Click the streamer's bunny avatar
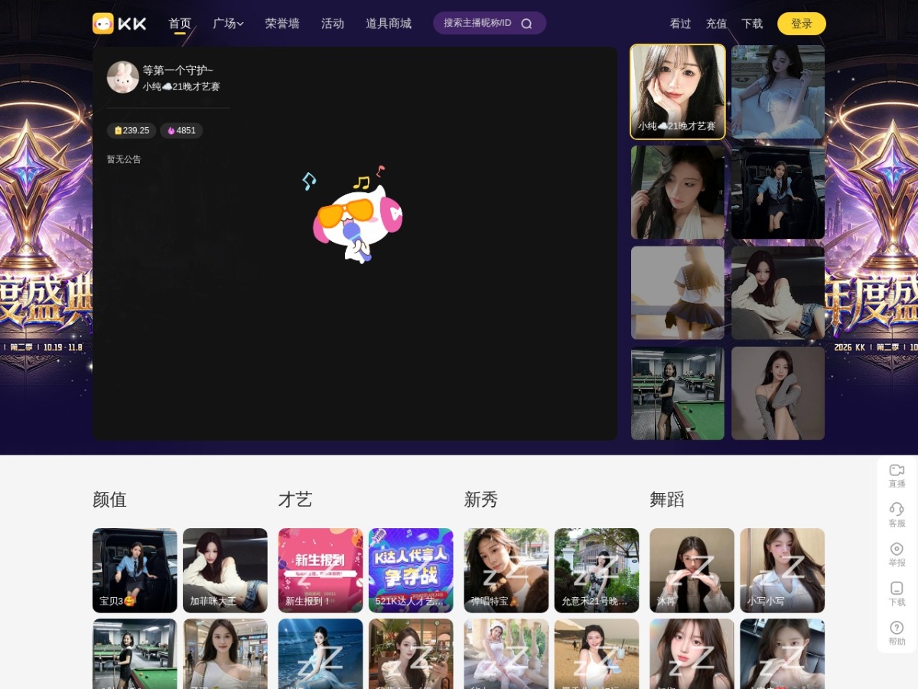Viewport: 918px width, 689px height. [123, 77]
